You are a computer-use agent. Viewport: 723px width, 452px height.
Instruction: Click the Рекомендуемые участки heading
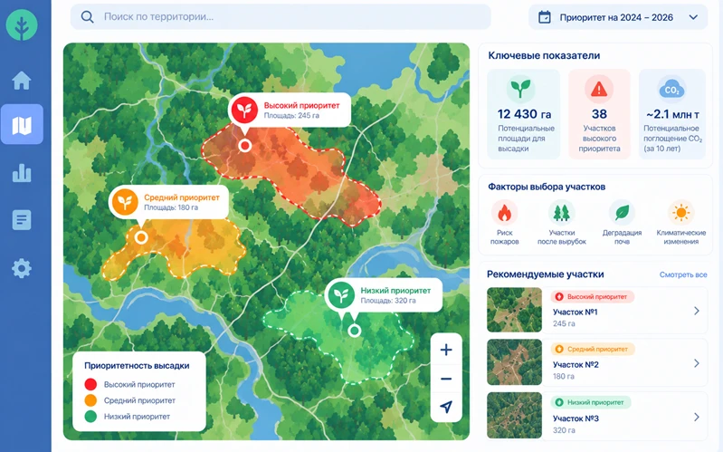click(x=545, y=274)
